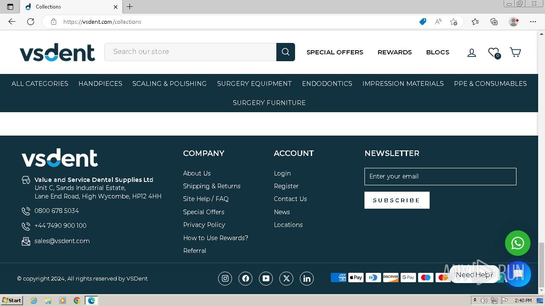545x306 pixels.
Task: Go to REWARDS page
Action: [395, 52]
